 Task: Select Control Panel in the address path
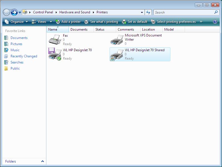tap(43, 12)
